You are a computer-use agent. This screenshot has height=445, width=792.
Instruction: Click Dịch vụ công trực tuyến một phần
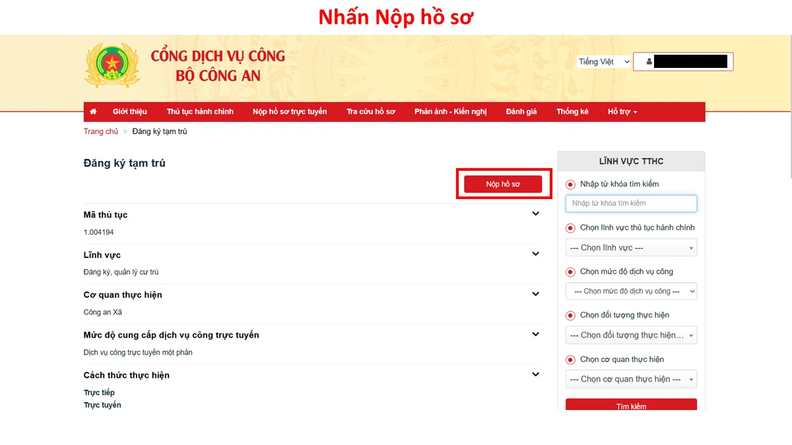pyautogui.click(x=138, y=353)
